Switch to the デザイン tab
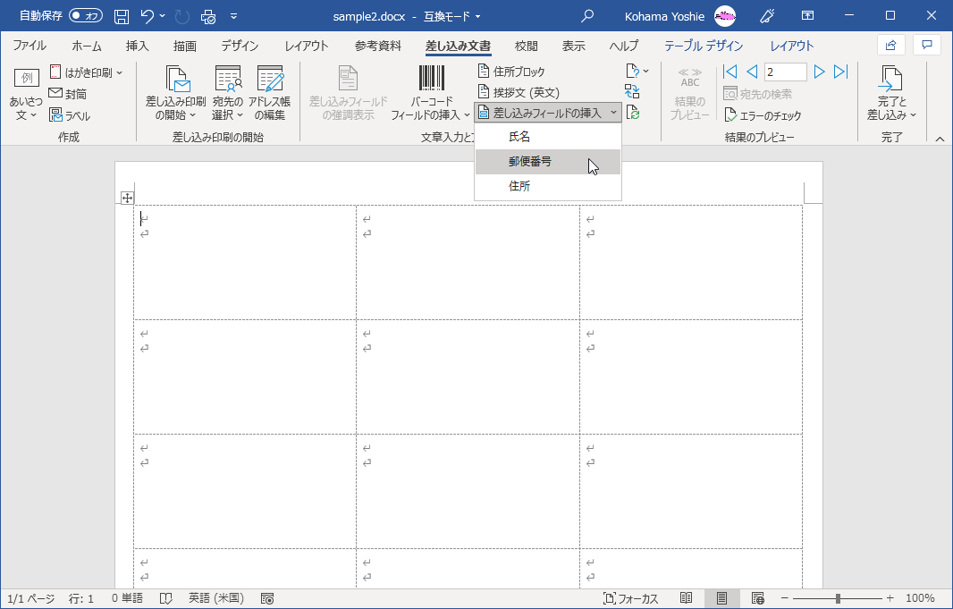The image size is (953, 609). pyautogui.click(x=240, y=46)
